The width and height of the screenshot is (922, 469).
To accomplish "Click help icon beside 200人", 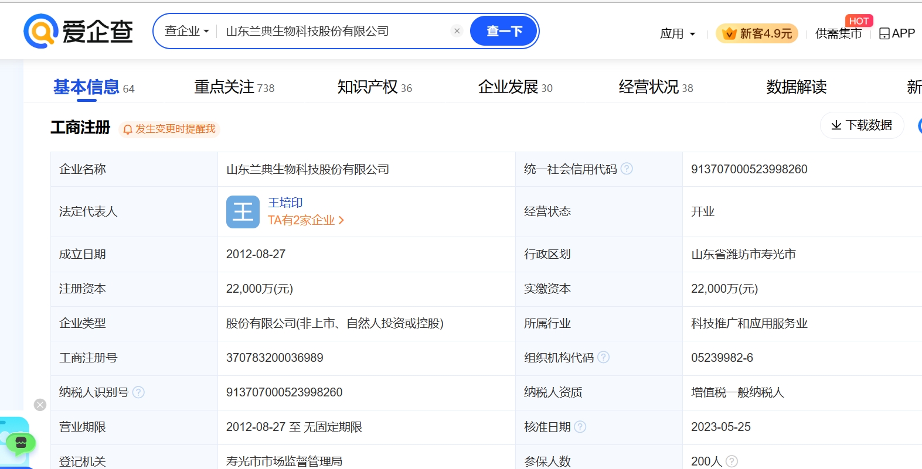I will point(732,461).
